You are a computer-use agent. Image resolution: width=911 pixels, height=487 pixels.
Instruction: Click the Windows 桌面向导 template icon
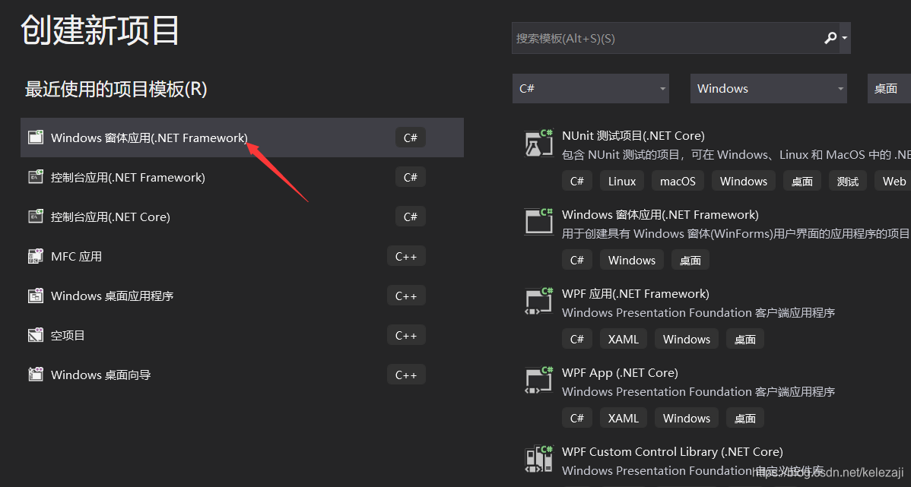coord(36,375)
